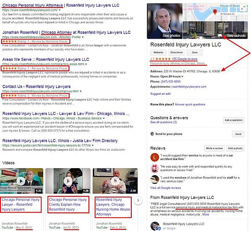Open dropdown arrow beside contact-us.html URL
The image size is (251, 231).
(81, 91)
